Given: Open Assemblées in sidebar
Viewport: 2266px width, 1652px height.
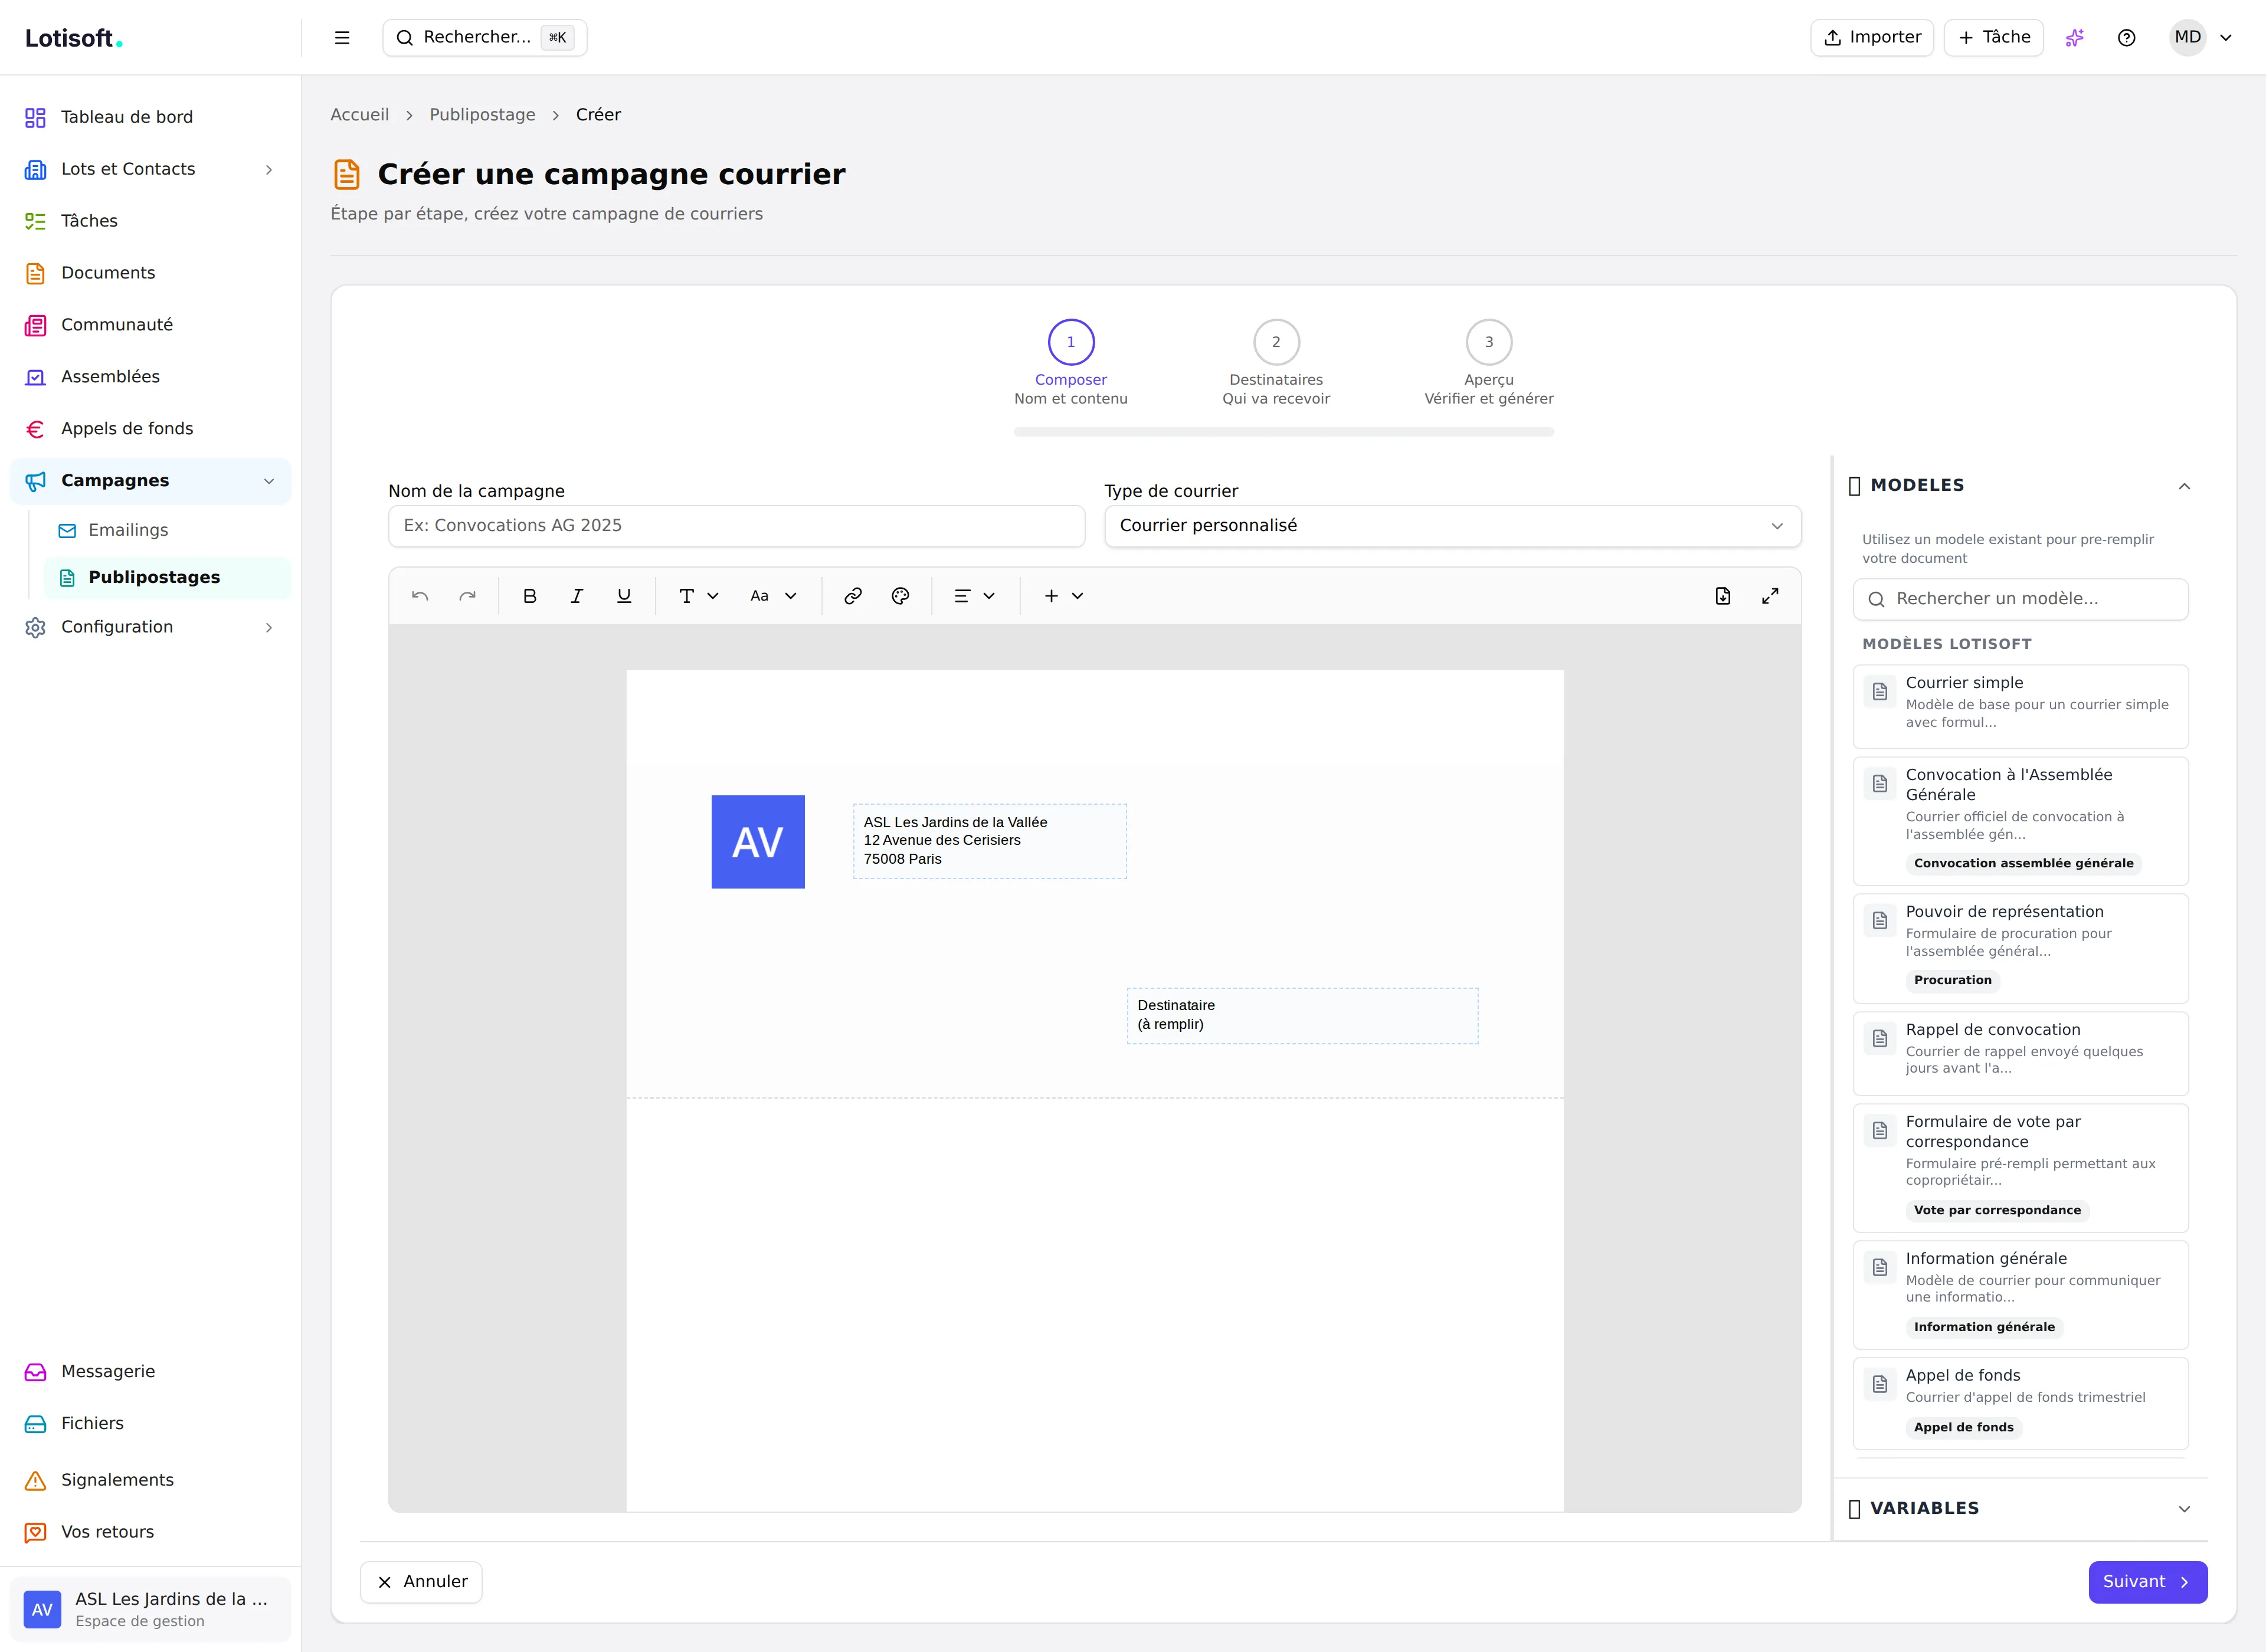Looking at the screenshot, I should (150, 377).
